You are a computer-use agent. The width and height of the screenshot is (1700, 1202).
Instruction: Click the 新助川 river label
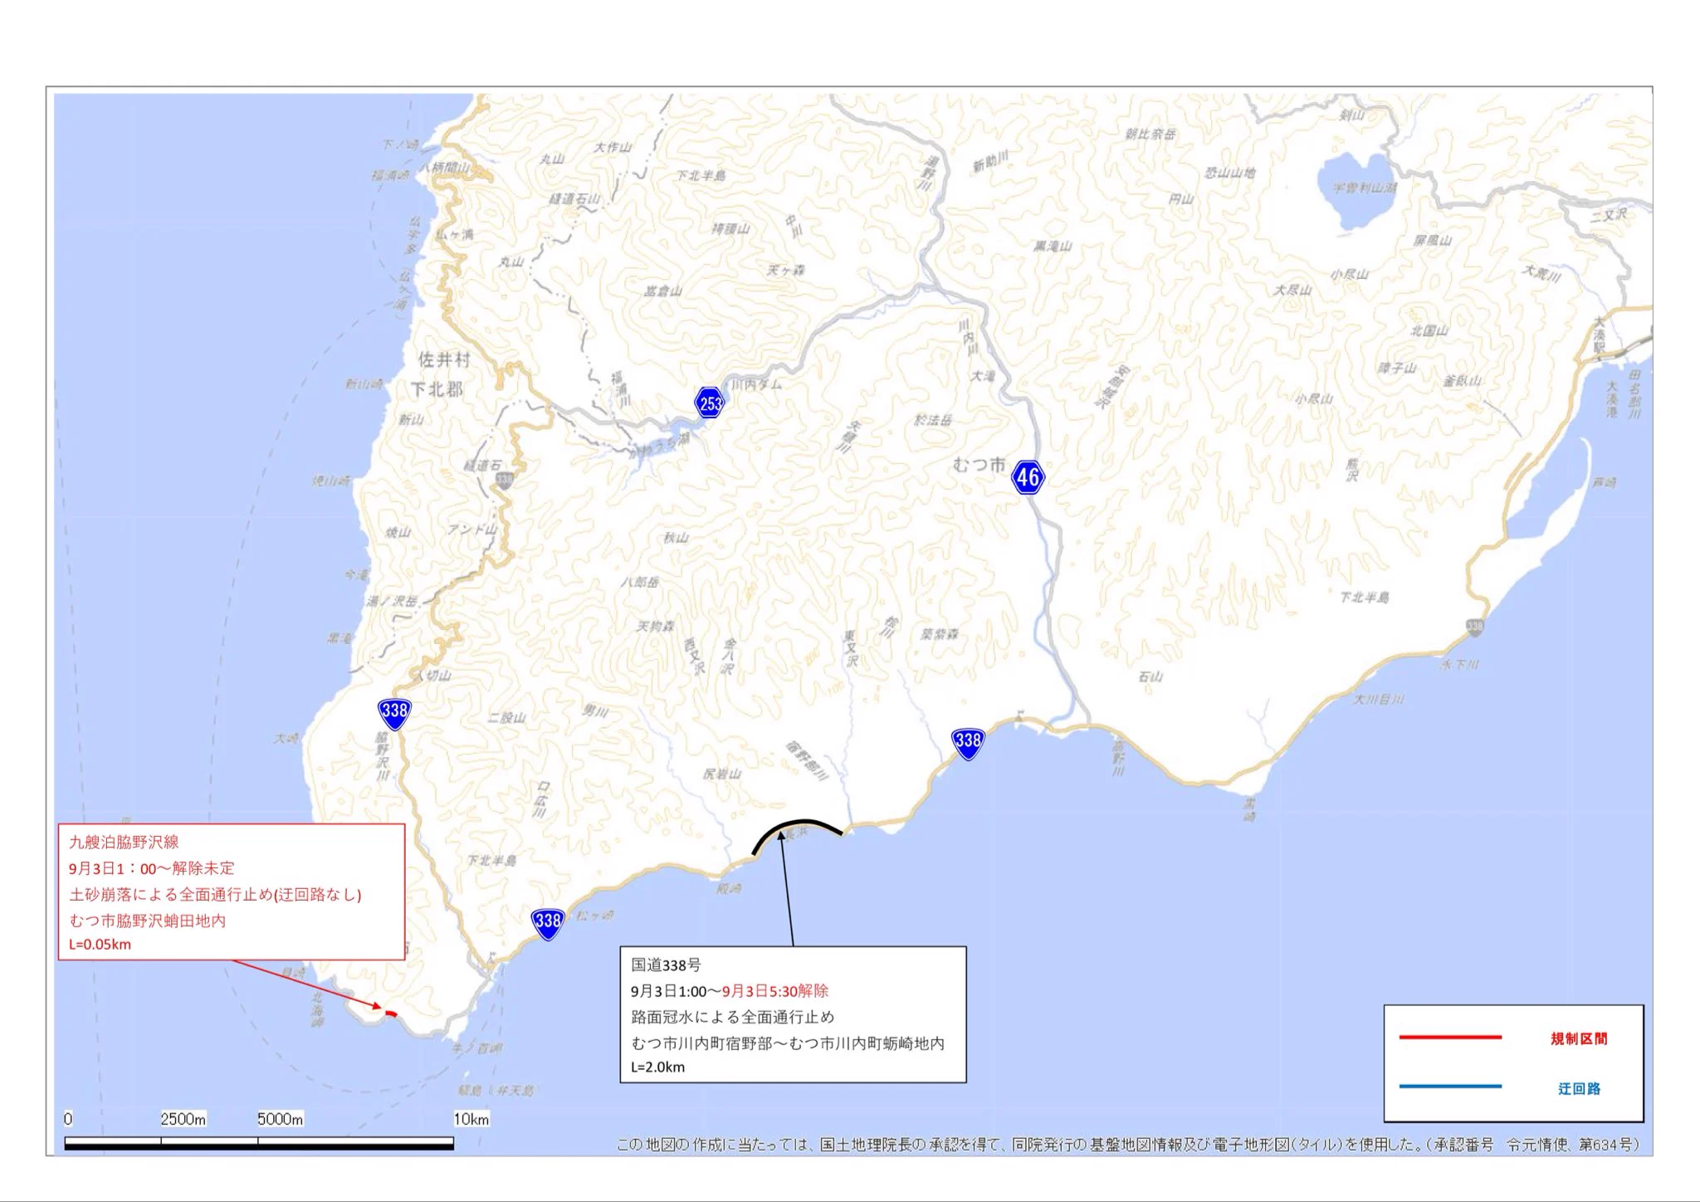pos(989,163)
